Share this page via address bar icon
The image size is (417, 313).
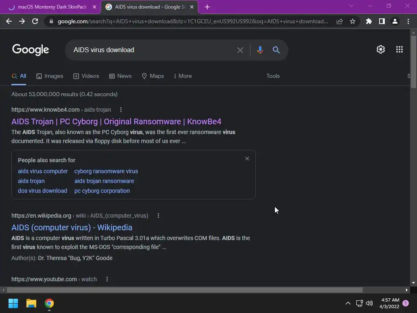(x=340, y=21)
